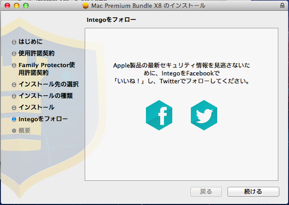Select the インストール先の選択 step

48,84
